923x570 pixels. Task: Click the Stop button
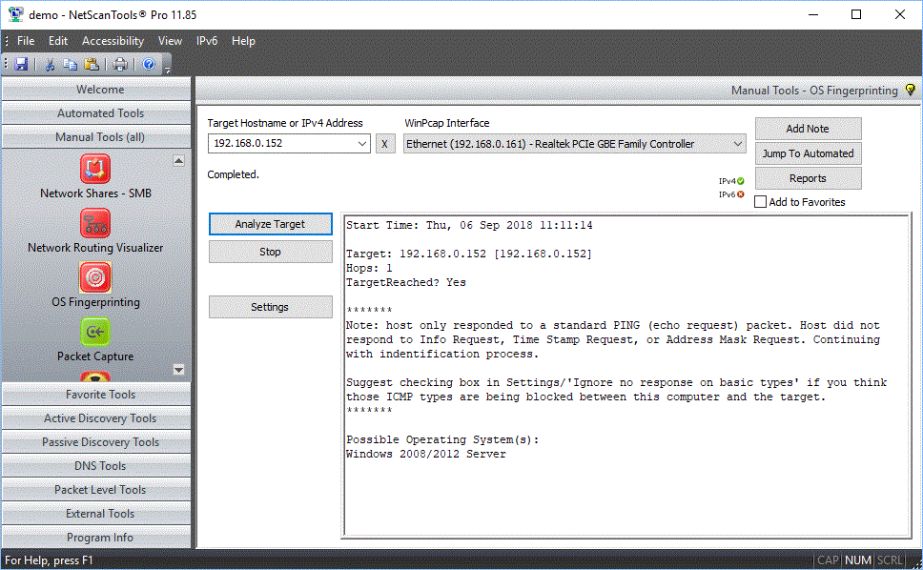tap(270, 252)
